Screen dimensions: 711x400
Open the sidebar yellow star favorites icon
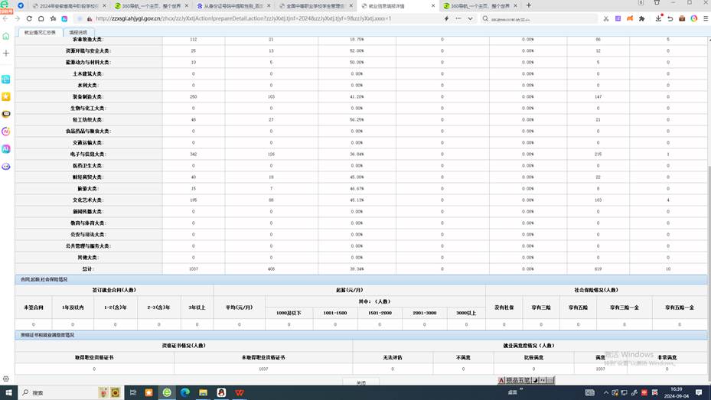pyautogui.click(x=6, y=96)
